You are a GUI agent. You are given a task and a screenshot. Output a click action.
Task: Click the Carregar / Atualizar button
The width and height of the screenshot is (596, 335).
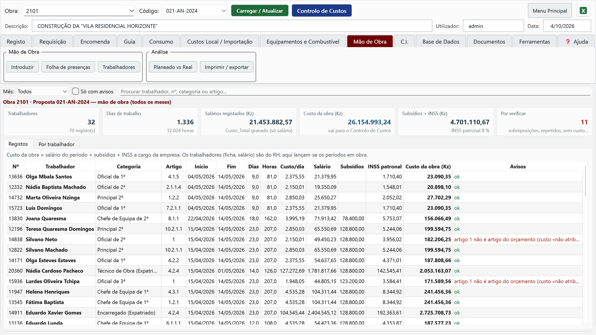(260, 11)
